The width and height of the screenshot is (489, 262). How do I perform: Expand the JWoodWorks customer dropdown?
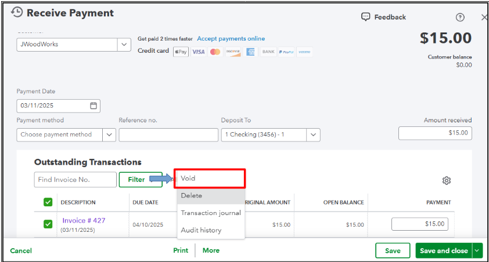(124, 45)
